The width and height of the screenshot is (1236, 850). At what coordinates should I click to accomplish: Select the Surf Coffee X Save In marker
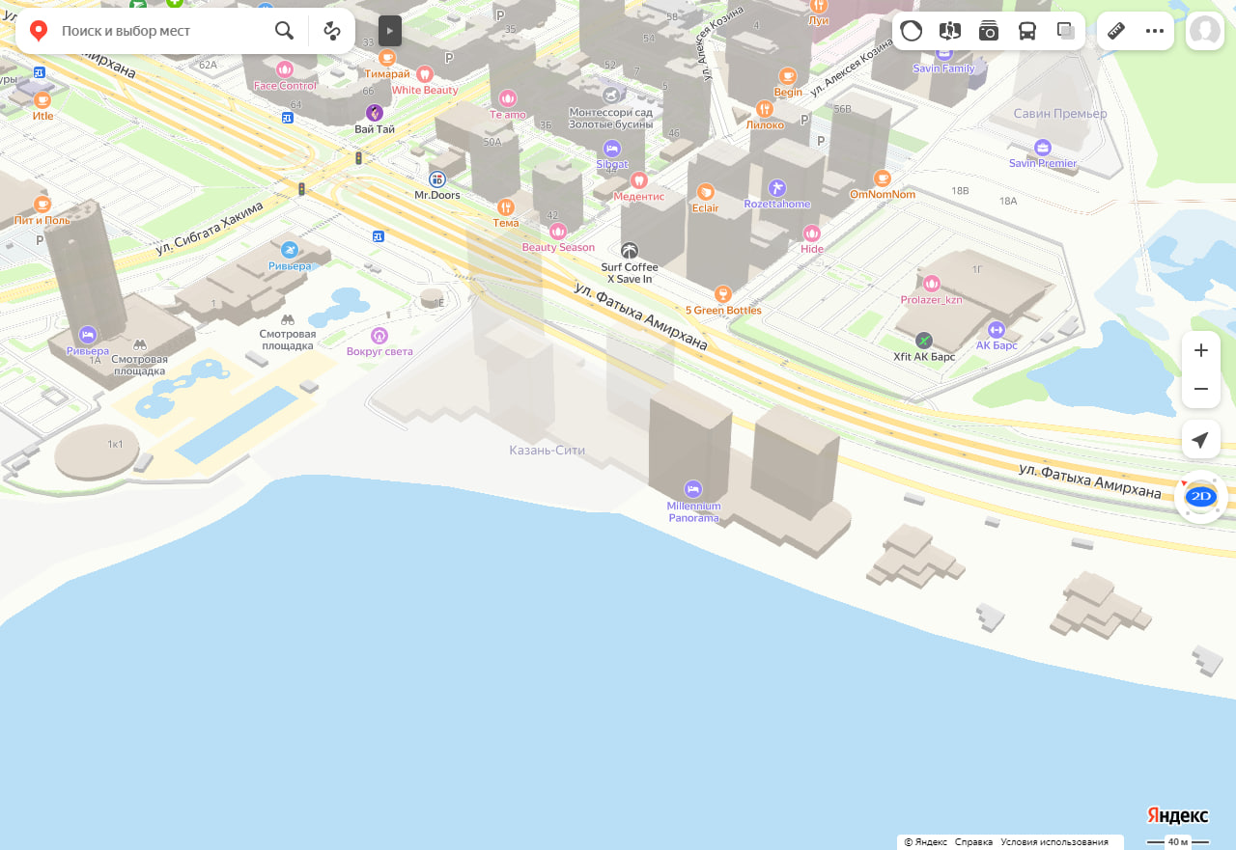click(630, 251)
